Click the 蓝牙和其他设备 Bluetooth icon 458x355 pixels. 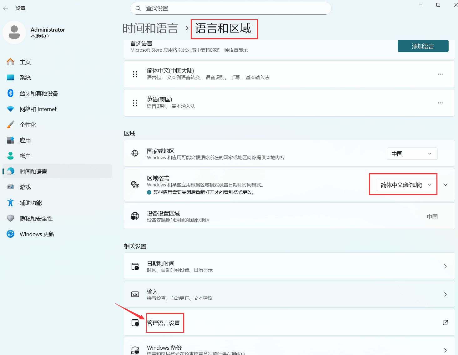coord(10,93)
